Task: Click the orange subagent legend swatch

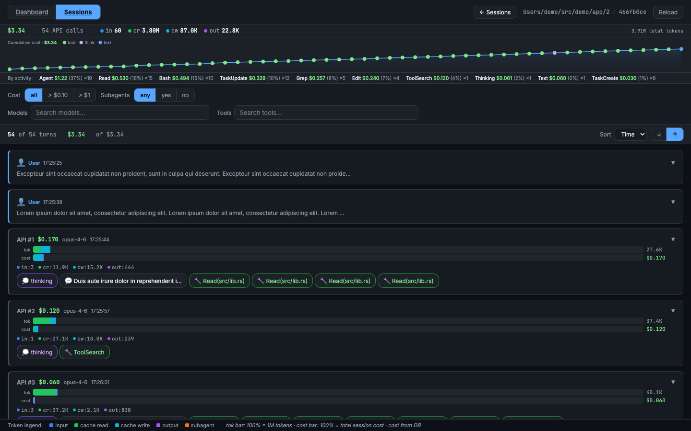Action: tap(187, 425)
